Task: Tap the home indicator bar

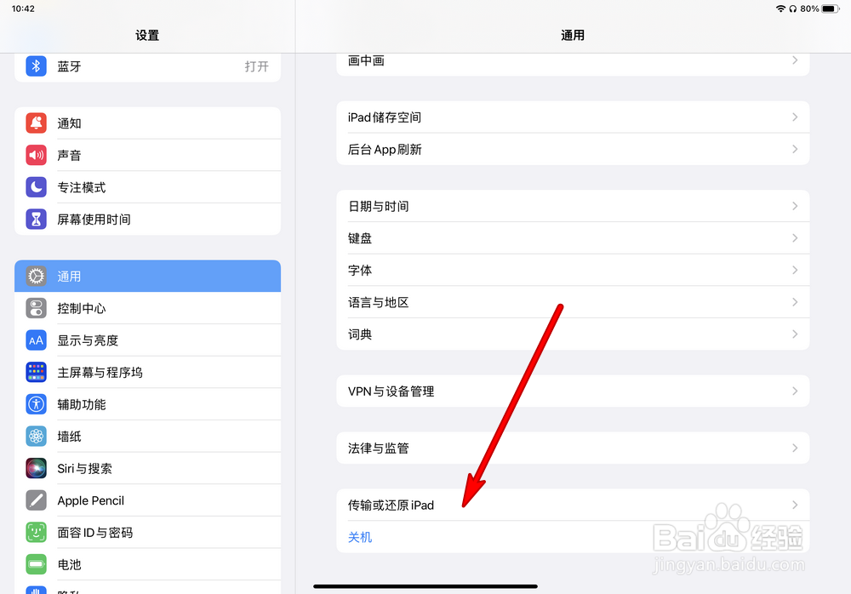Action: 425,586
